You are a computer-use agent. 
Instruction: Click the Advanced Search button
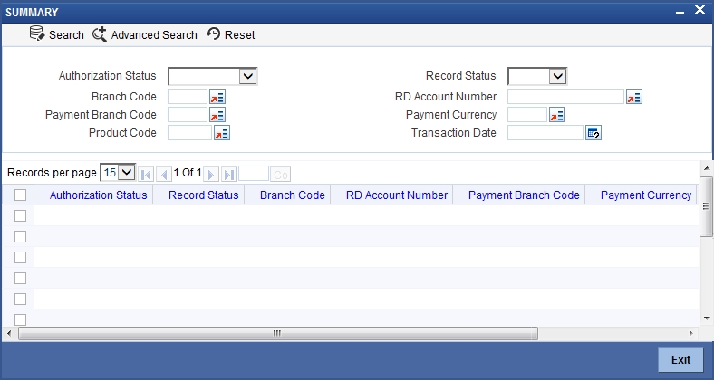145,34
